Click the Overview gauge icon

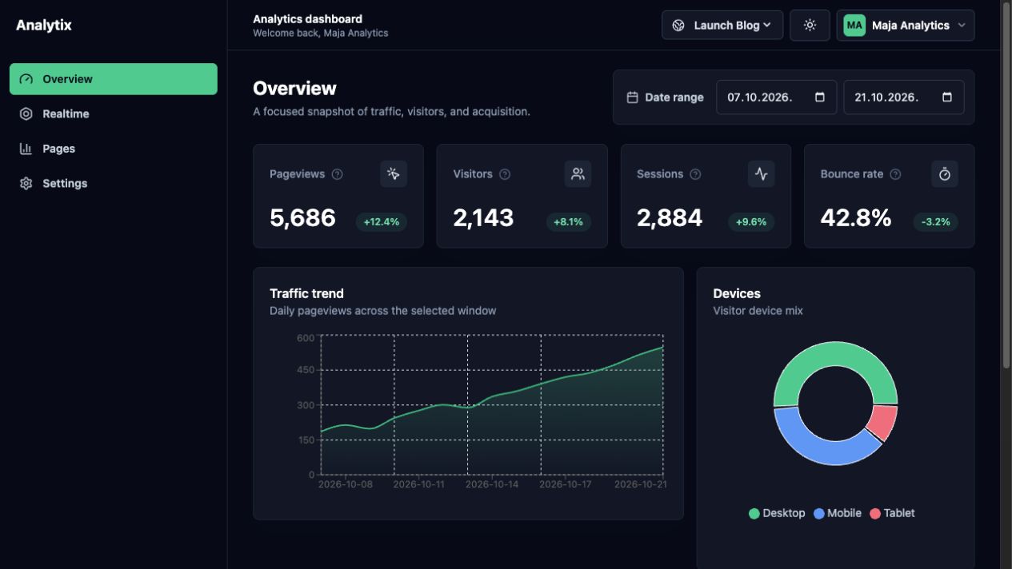tap(26, 79)
